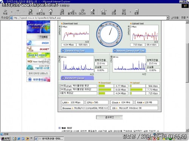The image size is (189, 141).
Task: Click the 505 kB/s download rate box
Action: pos(83,45)
